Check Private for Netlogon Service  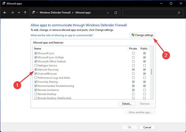tap(133, 65)
